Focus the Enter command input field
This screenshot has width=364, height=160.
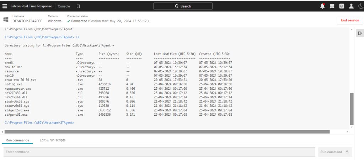[159, 152]
